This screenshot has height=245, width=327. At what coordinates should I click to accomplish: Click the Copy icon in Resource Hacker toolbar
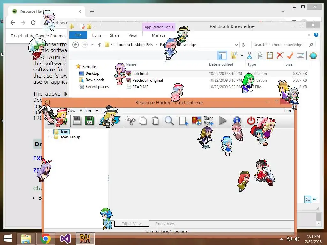(x=143, y=121)
